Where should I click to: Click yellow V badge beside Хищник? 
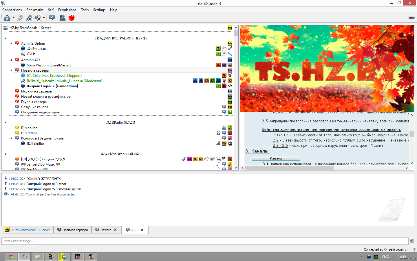coord(195,159)
